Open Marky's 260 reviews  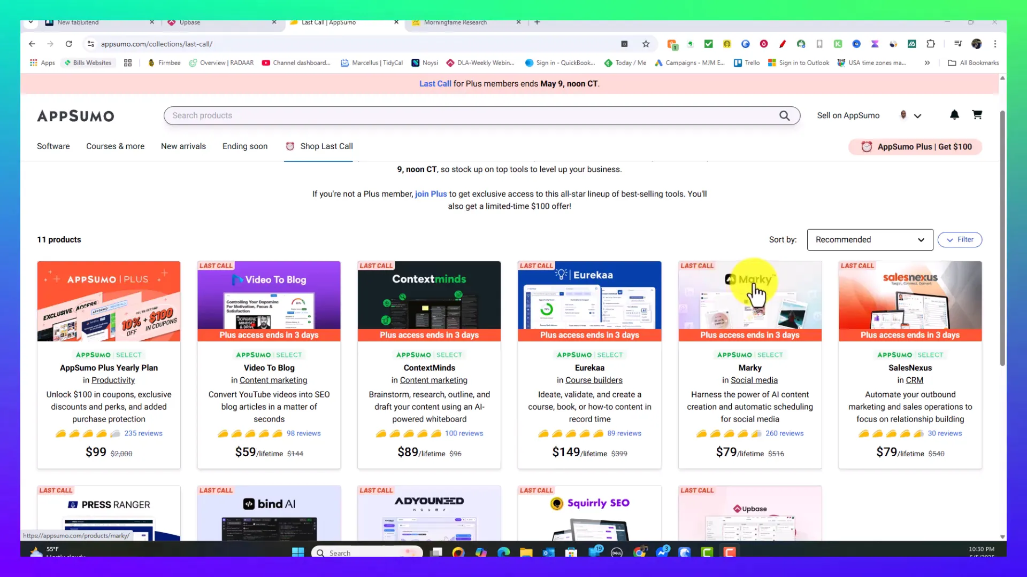[x=784, y=433]
